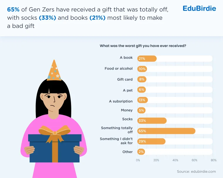Click the 'Food or alcohol' label
223x178 pixels.
pyautogui.click(x=119, y=68)
